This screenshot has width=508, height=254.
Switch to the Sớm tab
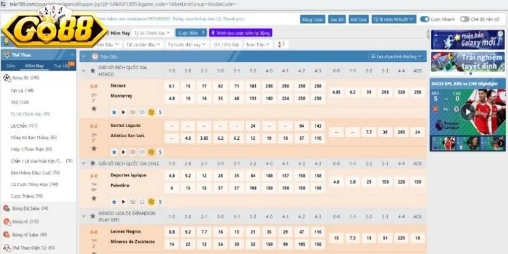(x=11, y=65)
